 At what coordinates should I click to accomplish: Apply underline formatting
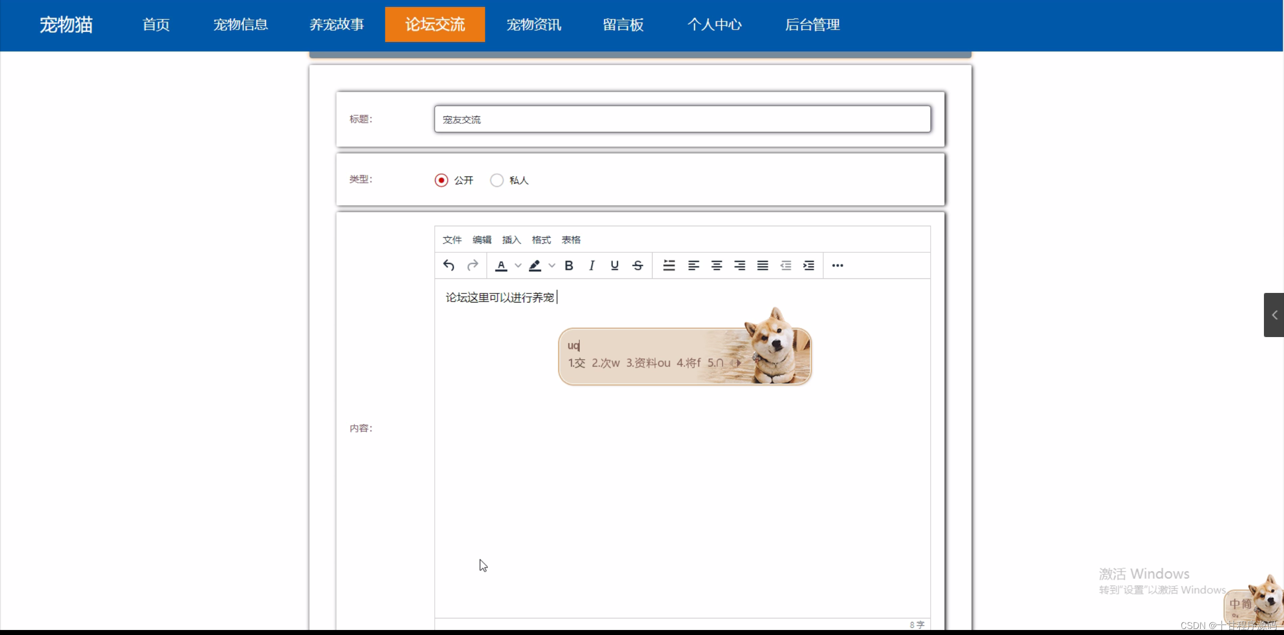tap(614, 265)
